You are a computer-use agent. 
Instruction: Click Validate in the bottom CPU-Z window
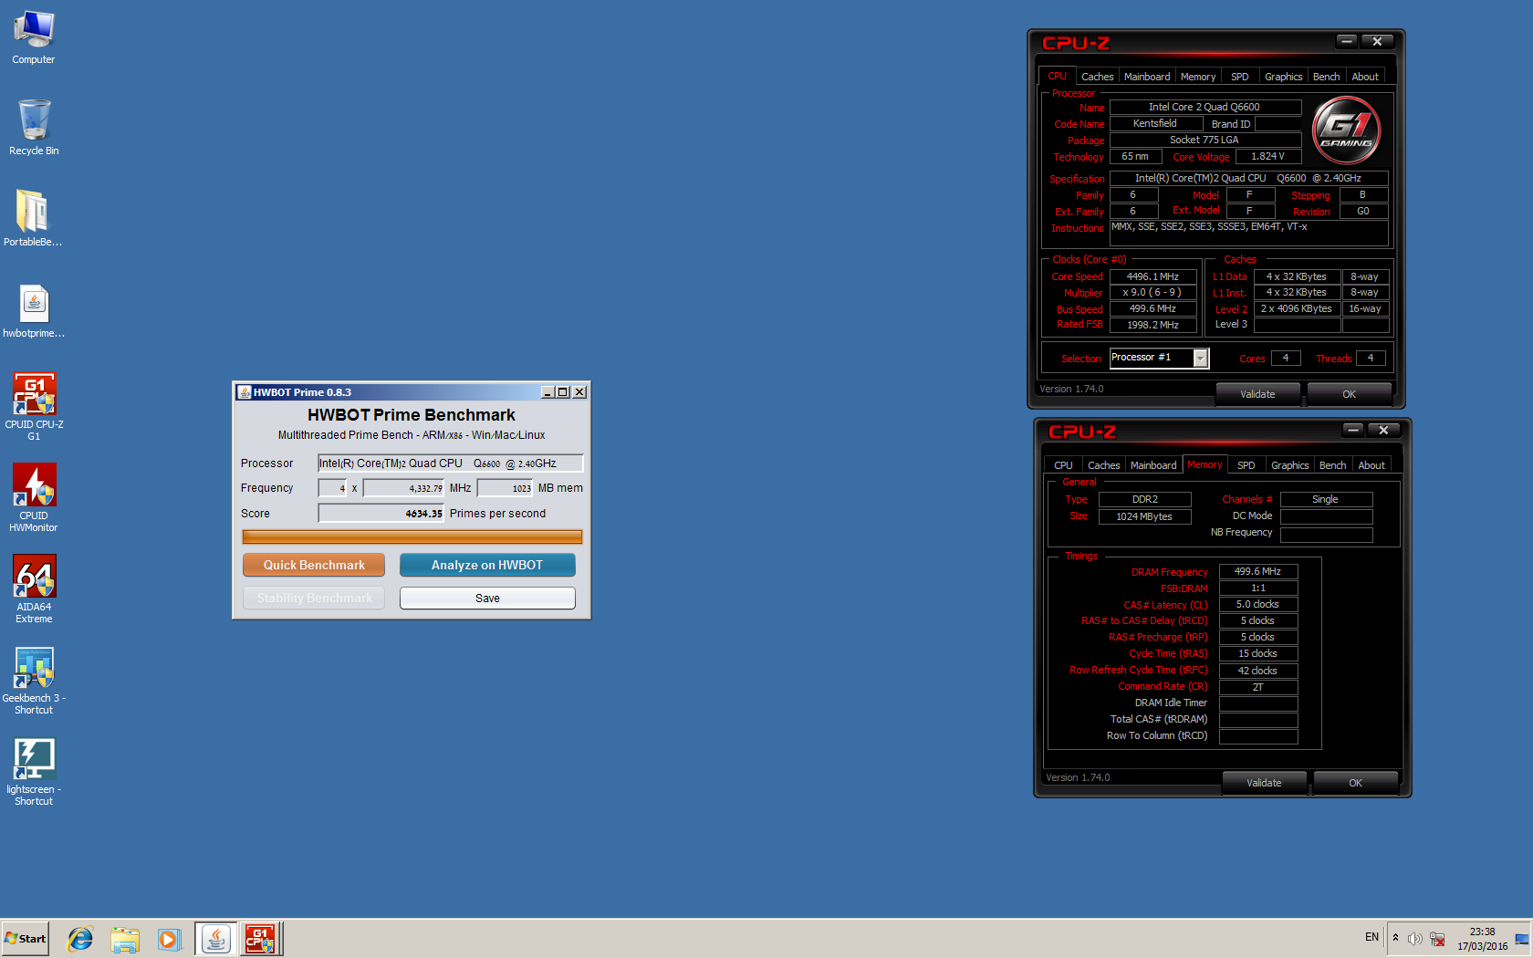[1265, 783]
